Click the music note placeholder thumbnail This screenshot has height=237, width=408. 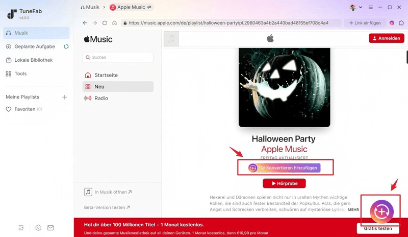point(171,39)
